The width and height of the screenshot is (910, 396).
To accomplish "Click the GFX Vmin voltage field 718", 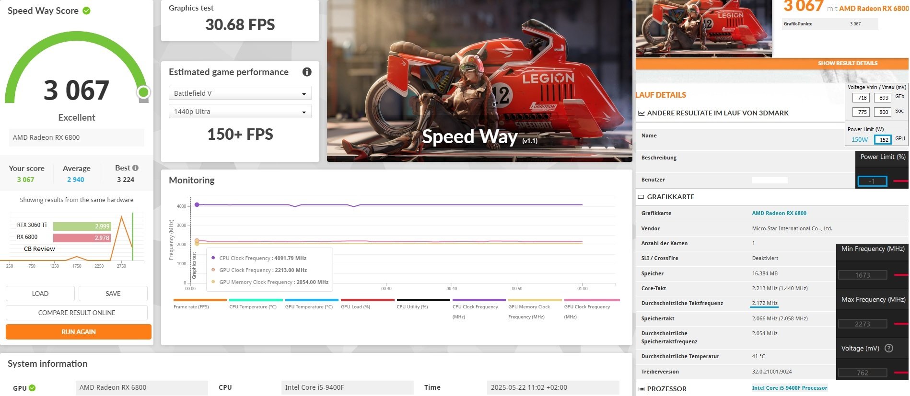I will pos(862,98).
